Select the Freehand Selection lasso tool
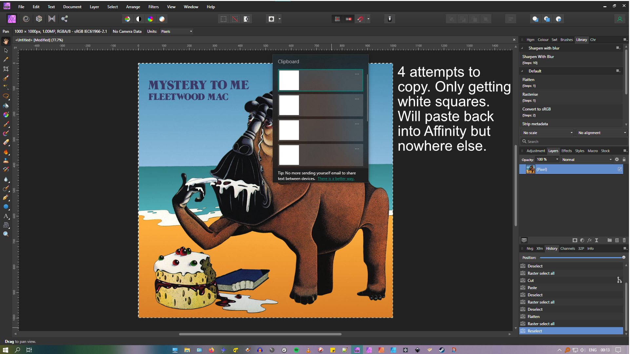Screen dimensions: 630x354 coord(6,96)
